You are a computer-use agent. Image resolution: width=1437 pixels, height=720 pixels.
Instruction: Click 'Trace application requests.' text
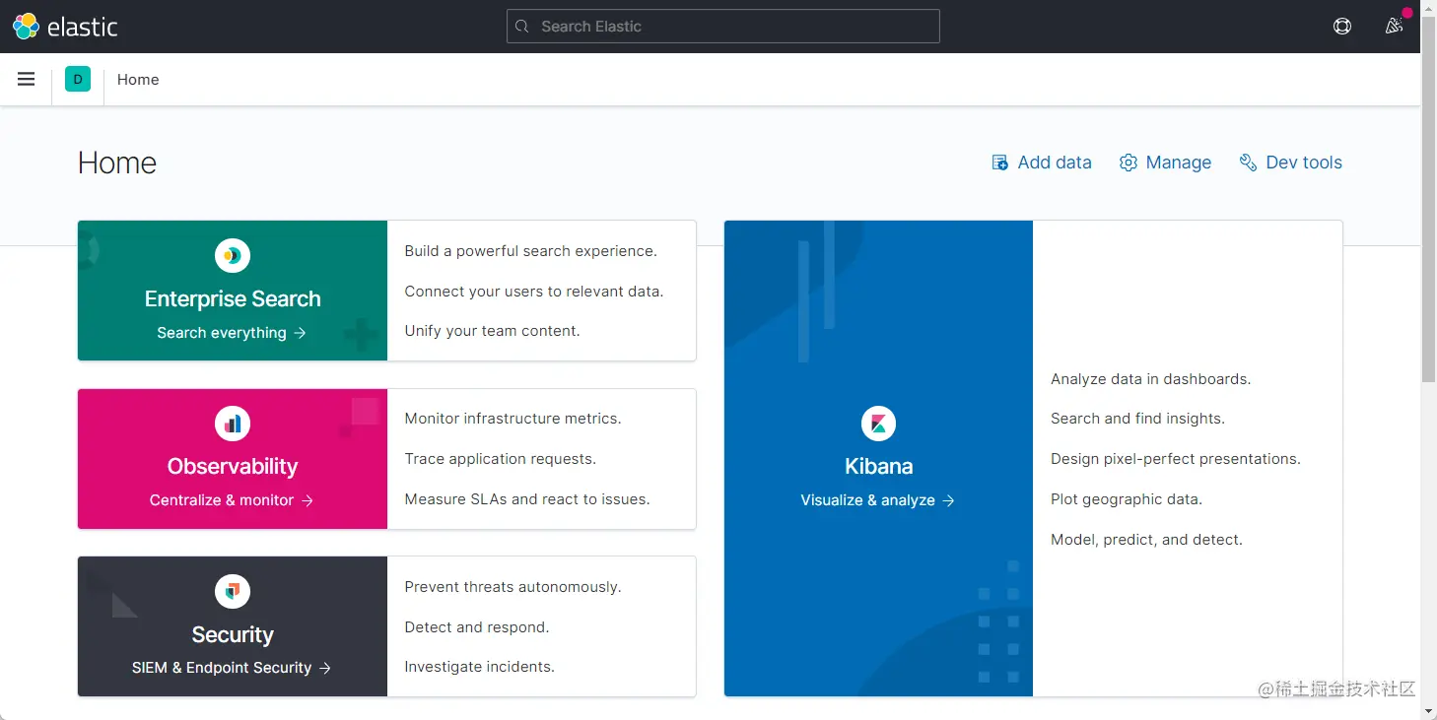(x=501, y=459)
